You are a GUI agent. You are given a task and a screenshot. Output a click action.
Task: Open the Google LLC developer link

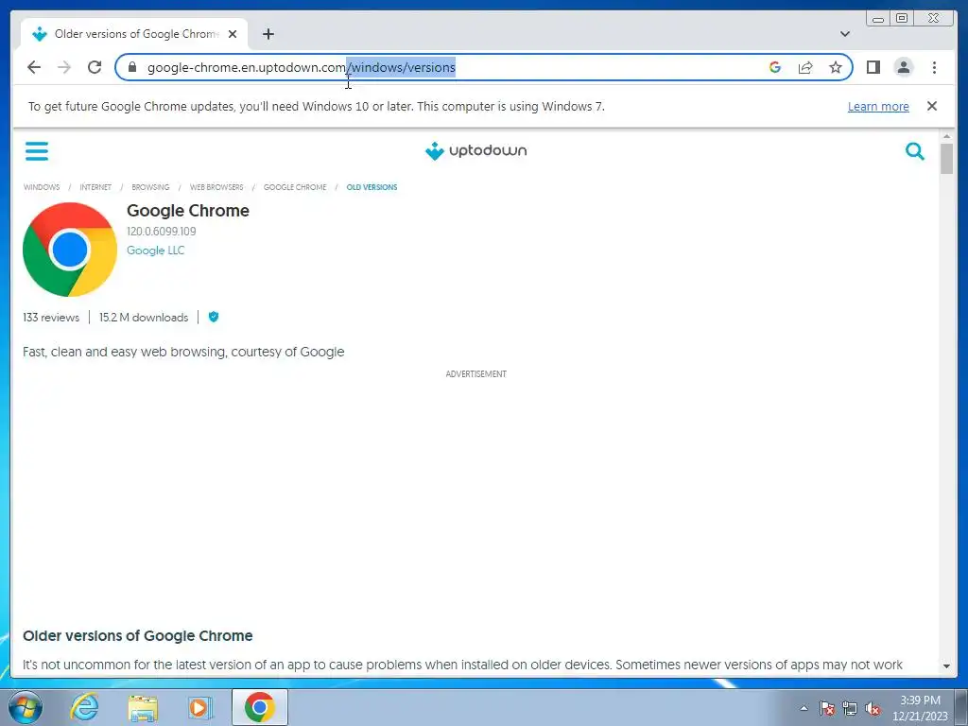click(x=156, y=250)
